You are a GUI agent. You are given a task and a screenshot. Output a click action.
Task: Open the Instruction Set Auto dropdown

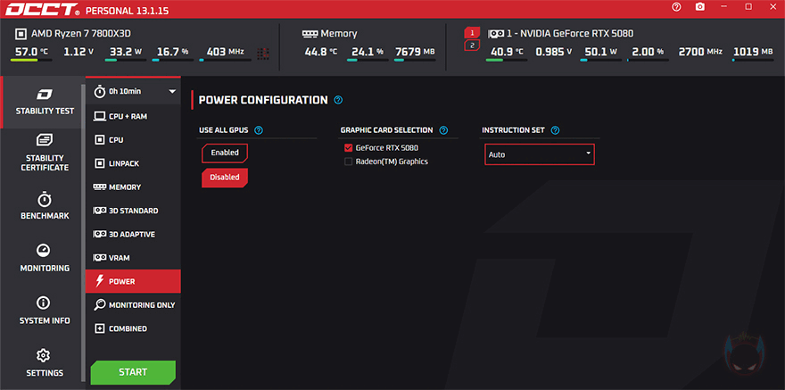point(540,154)
